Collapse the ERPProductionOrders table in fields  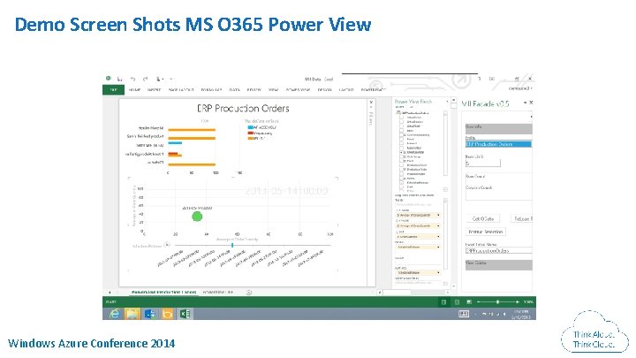click(x=398, y=113)
